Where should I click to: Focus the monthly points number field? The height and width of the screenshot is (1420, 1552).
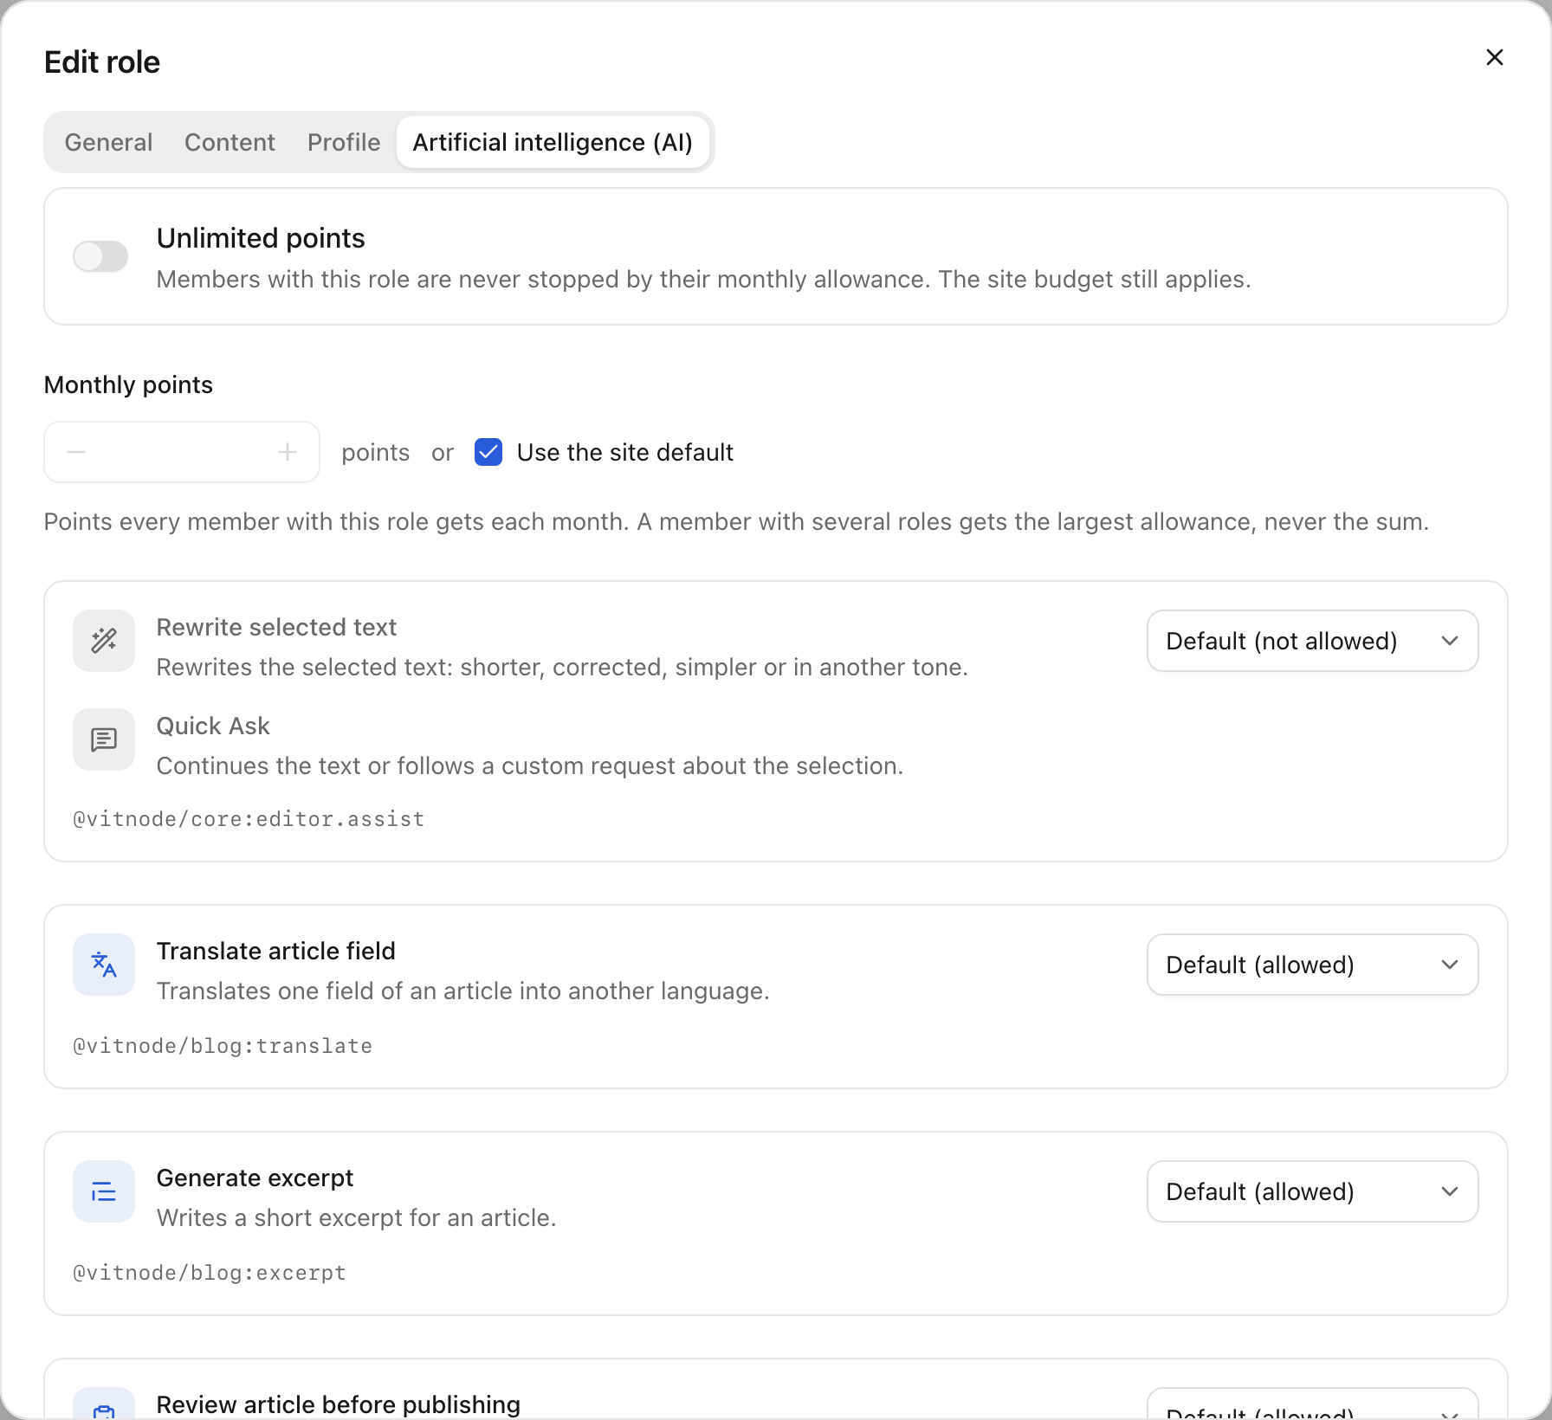pyautogui.click(x=182, y=452)
